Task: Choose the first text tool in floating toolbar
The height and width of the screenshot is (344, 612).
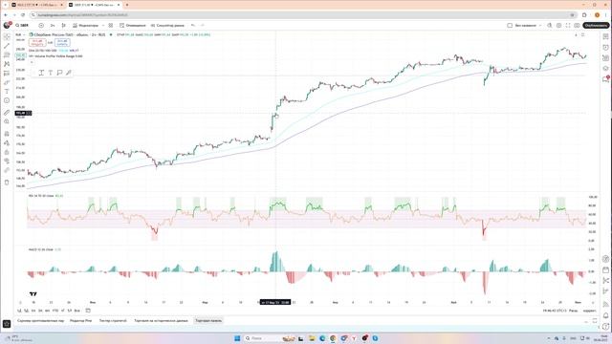Action: pos(41,73)
